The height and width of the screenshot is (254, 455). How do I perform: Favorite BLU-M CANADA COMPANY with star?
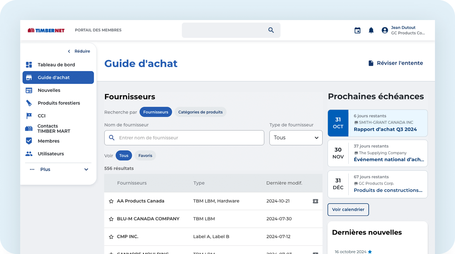coord(111,219)
